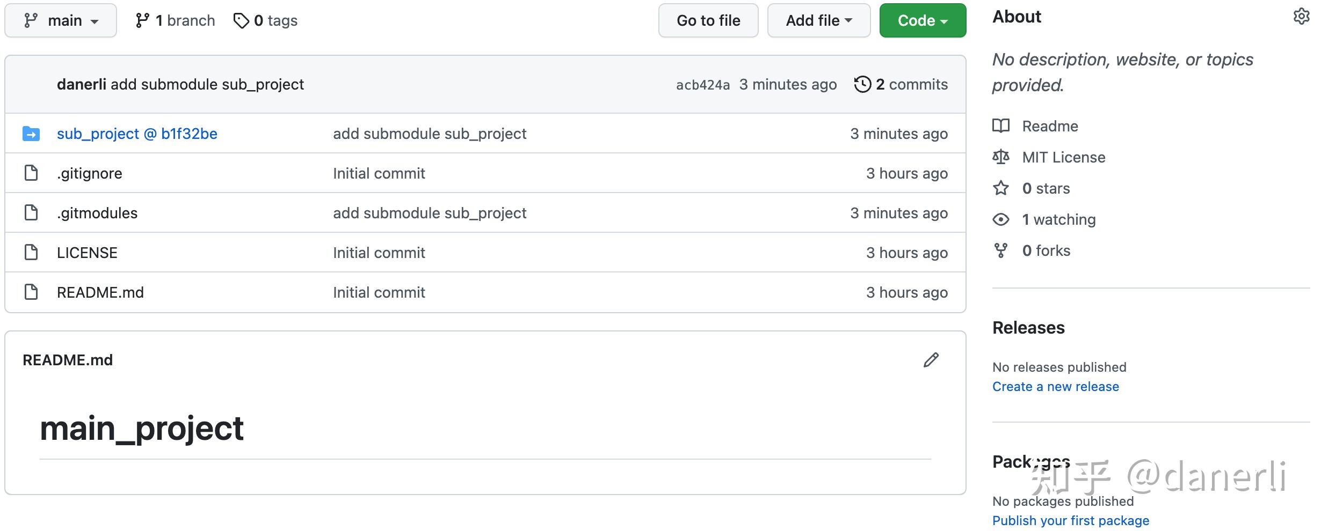Screen dimensions: 1321x531
Task: Open the main branch selector
Action: 60,20
